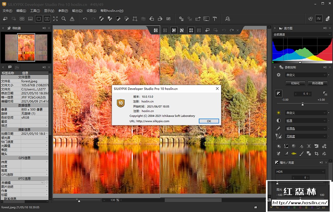
Task: Click the two-pane side-by-side preview icon
Action: click(47, 19)
